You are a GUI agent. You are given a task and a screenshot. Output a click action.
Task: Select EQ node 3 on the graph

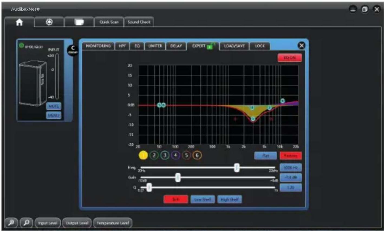tap(252, 108)
